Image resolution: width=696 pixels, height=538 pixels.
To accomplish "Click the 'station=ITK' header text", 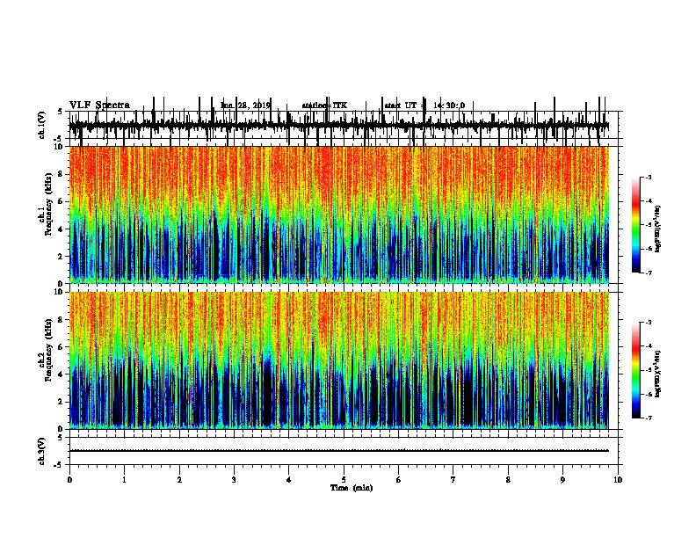I will [324, 105].
